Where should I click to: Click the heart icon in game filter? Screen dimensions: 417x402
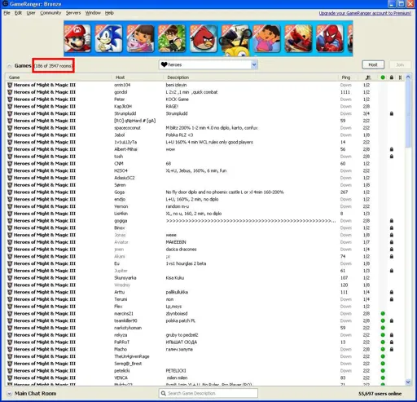coord(164,64)
